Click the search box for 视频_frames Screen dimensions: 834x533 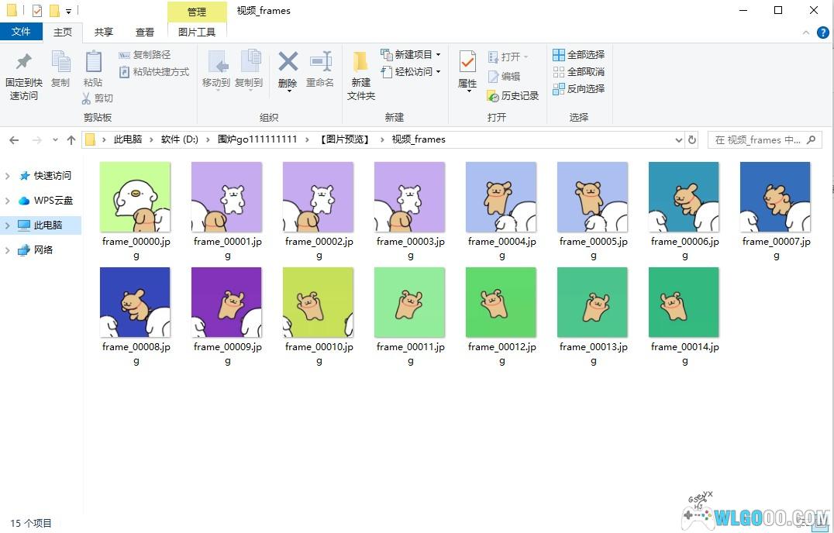tap(757, 140)
